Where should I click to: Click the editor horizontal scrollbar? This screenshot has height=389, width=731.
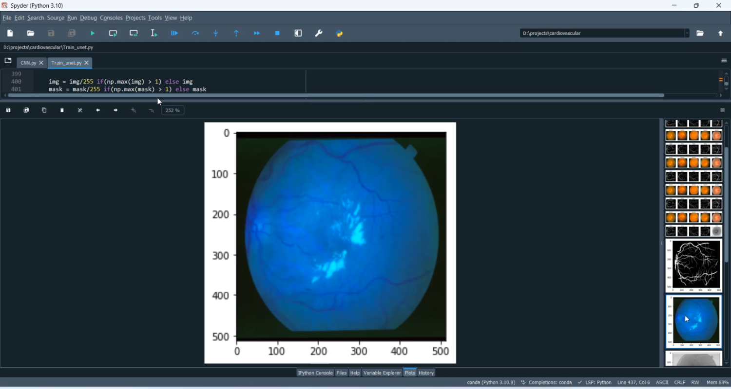click(x=336, y=96)
